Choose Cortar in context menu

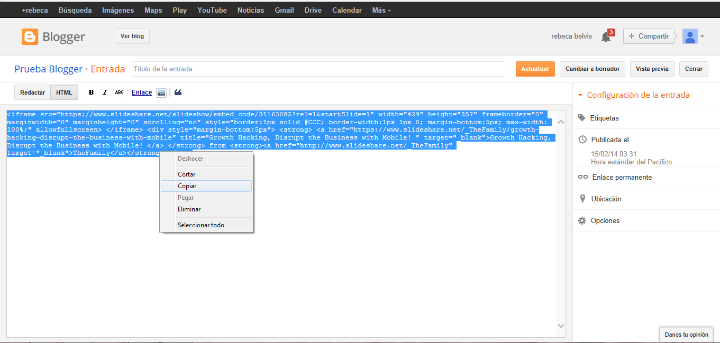click(206, 174)
